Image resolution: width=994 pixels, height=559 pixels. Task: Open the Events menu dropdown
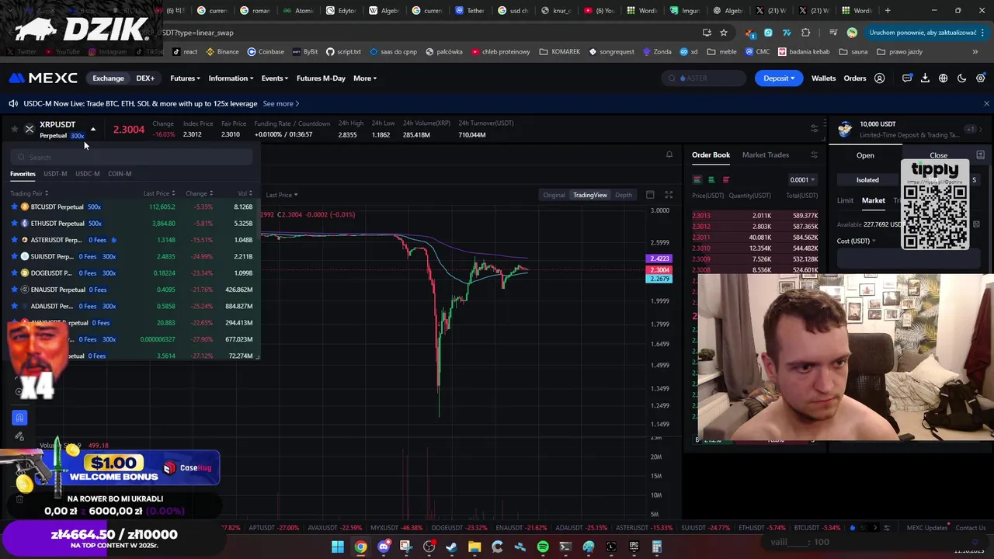274,78
